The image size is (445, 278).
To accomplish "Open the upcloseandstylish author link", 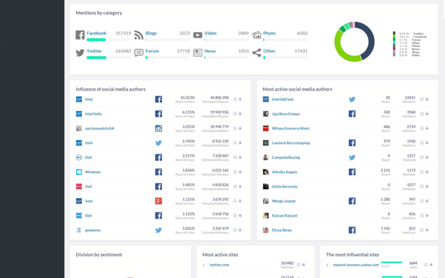I will [100, 128].
